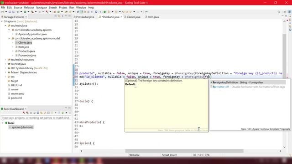This screenshot has width=292, height=164.
Task: Switch to the Spring perspective icon
Action: 290,12
